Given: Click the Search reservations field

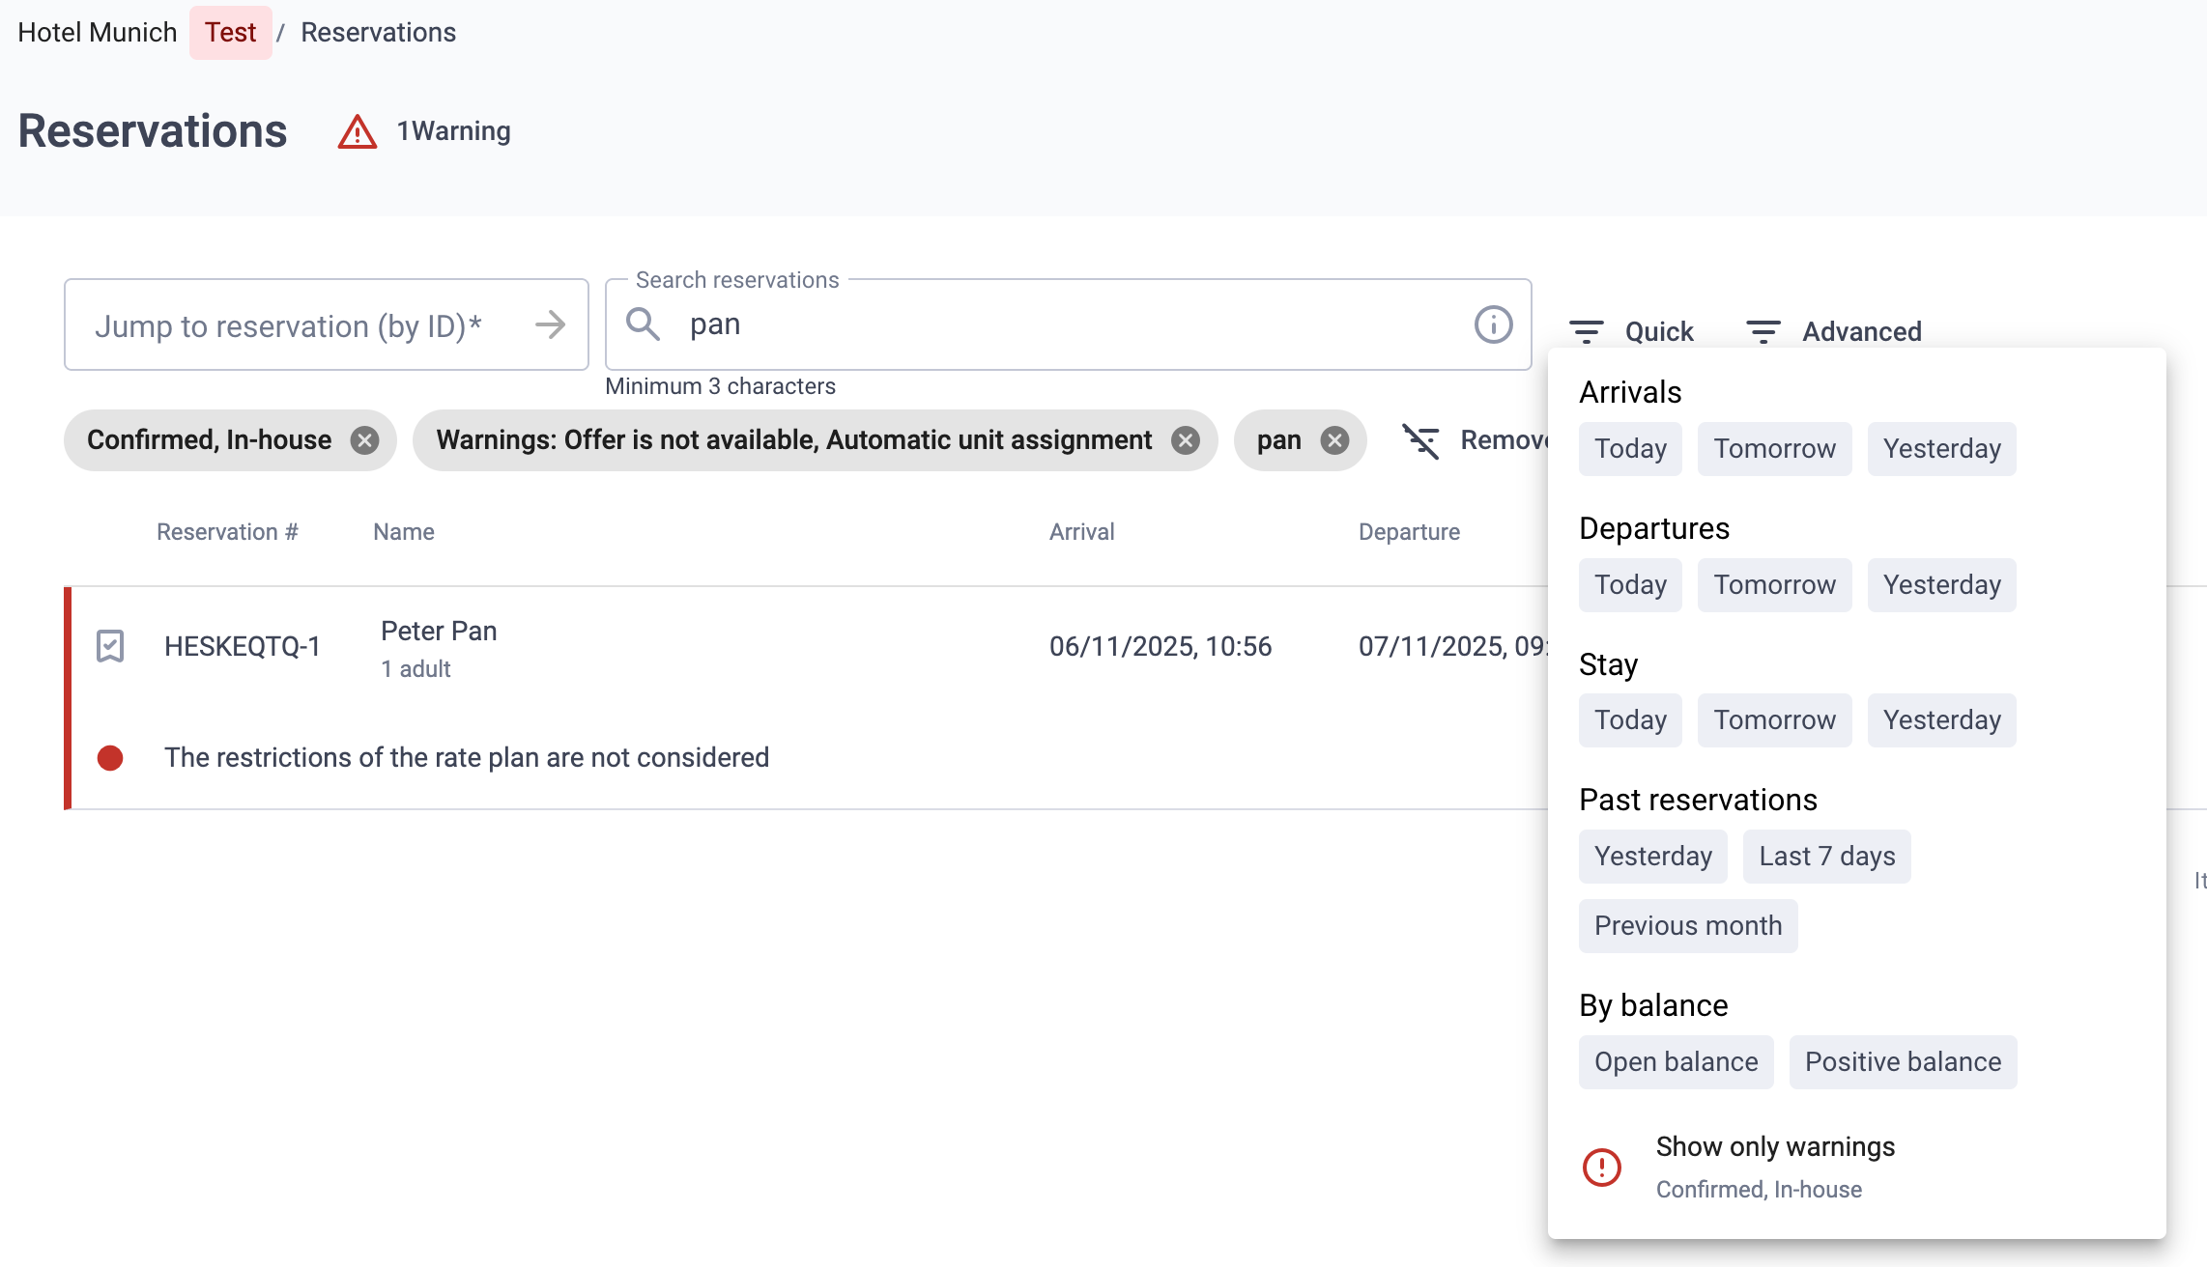Looking at the screenshot, I should click(x=1068, y=324).
